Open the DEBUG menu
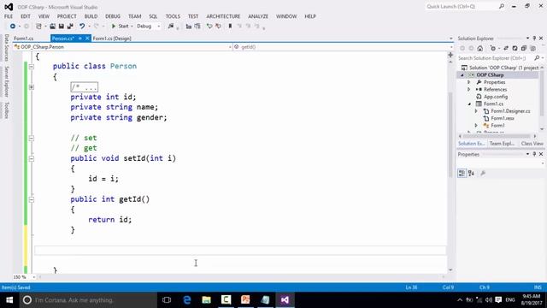 click(x=113, y=16)
